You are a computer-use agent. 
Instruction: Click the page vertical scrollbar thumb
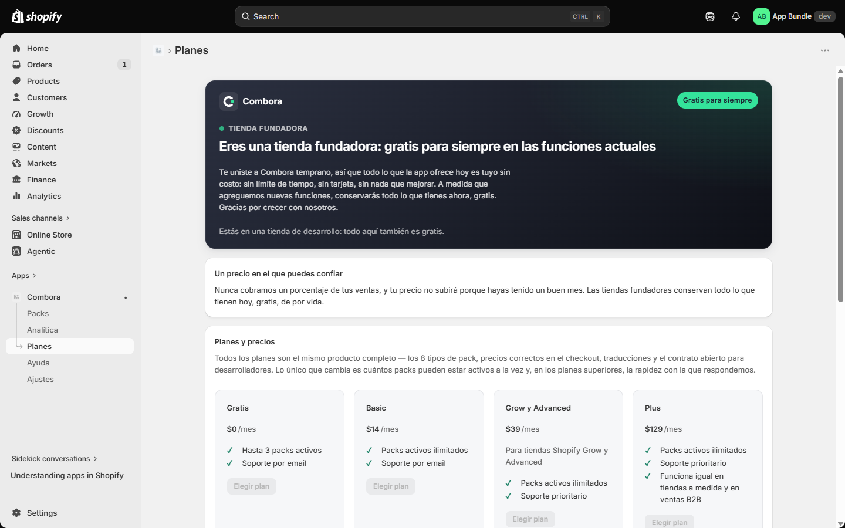(840, 189)
